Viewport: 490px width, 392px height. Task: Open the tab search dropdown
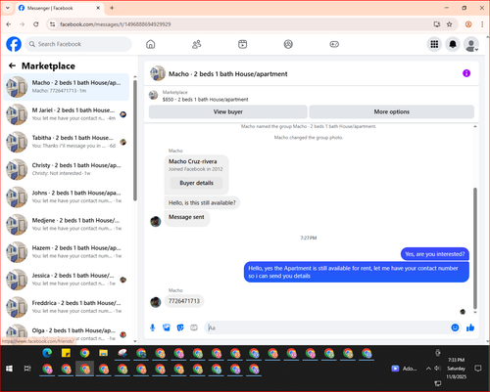(8, 8)
